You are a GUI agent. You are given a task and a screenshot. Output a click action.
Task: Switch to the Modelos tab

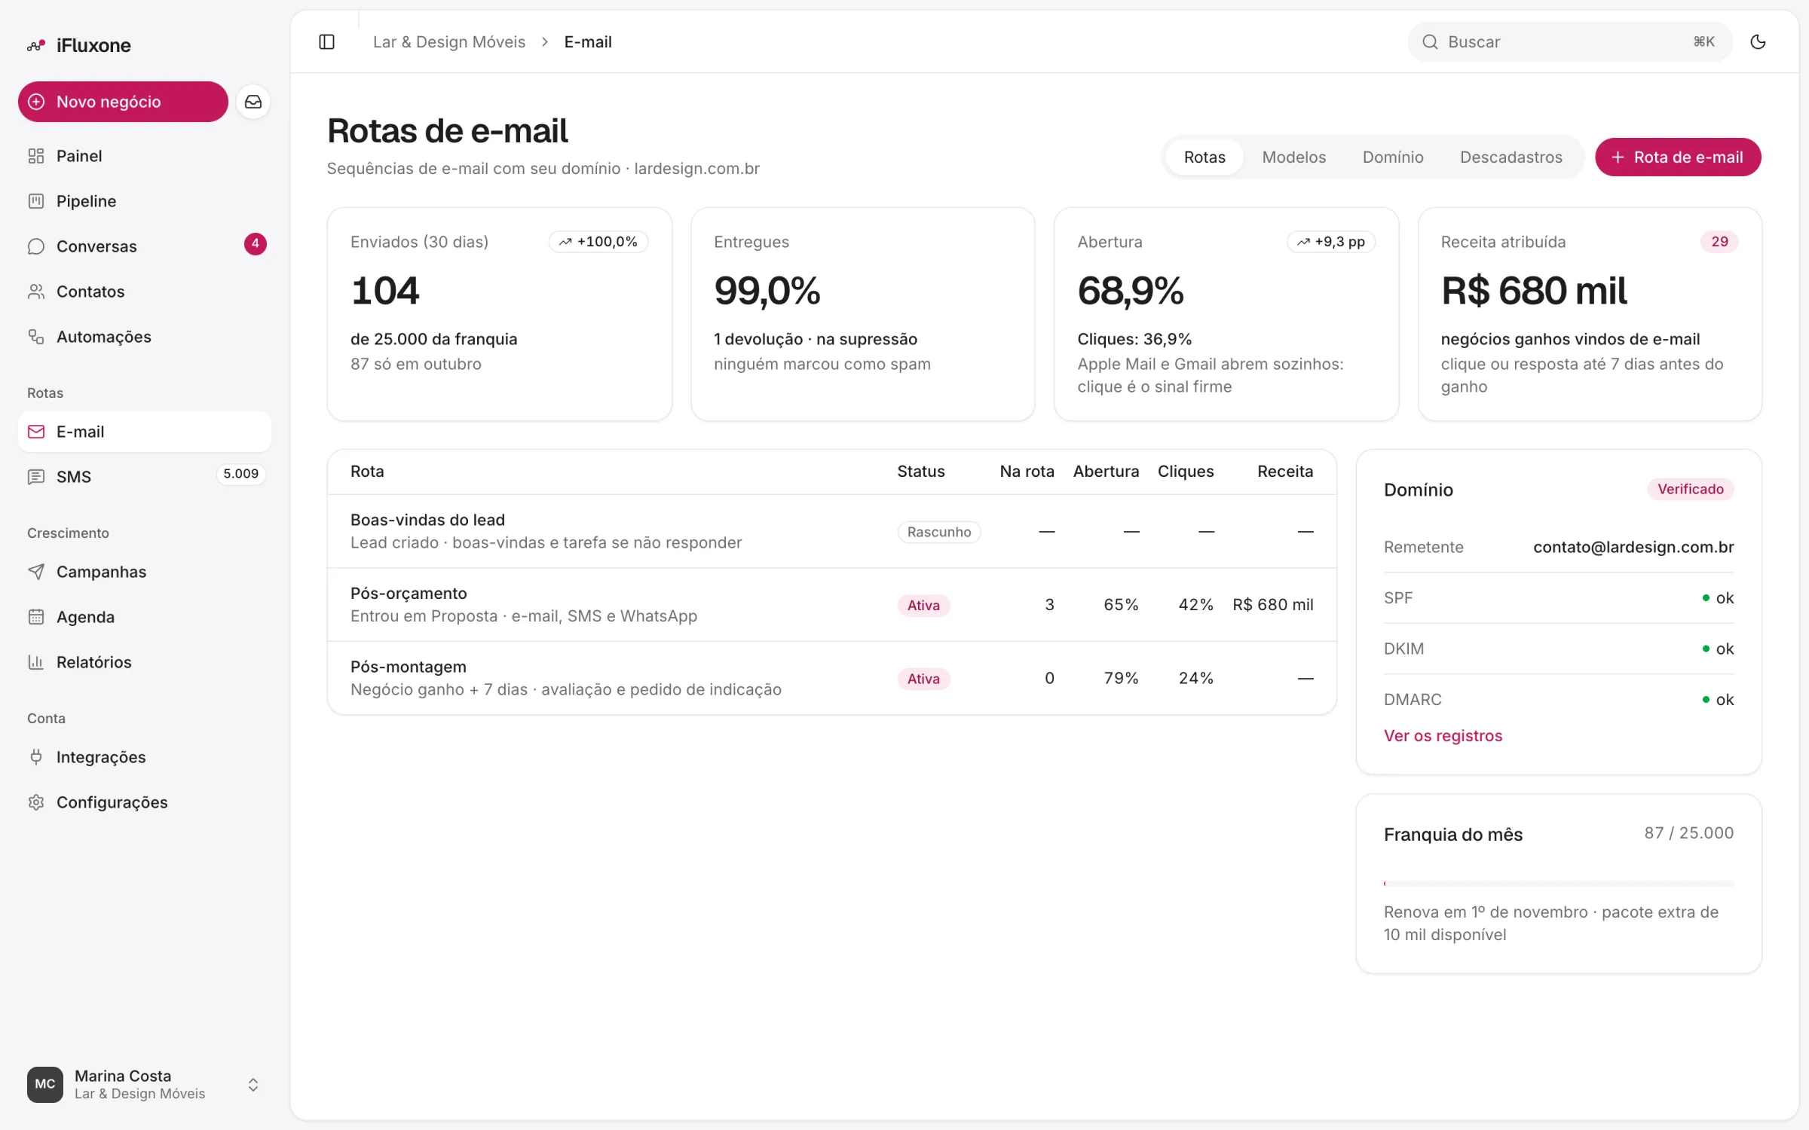pos(1294,157)
